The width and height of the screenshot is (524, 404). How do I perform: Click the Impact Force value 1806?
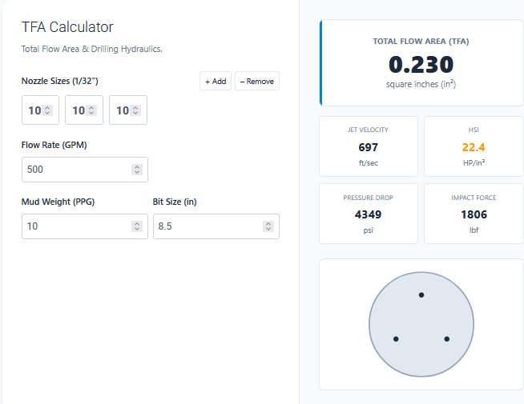[x=474, y=214]
